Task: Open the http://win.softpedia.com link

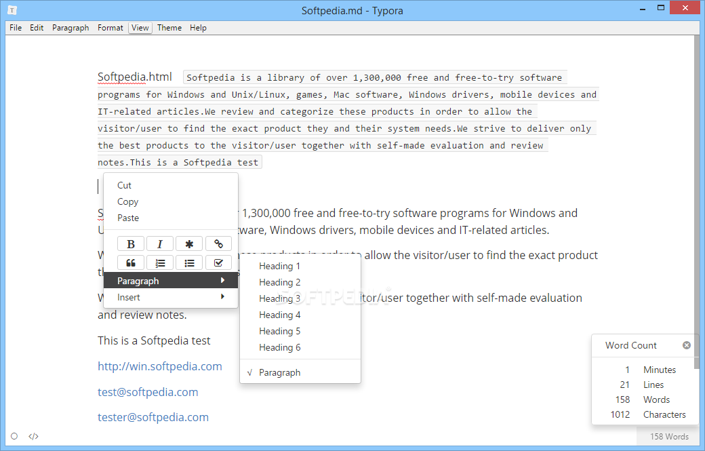Action: [x=159, y=366]
